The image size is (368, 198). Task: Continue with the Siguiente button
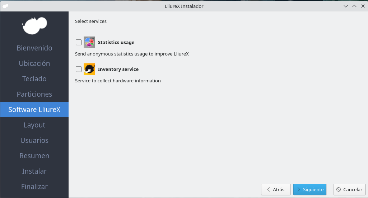309,189
